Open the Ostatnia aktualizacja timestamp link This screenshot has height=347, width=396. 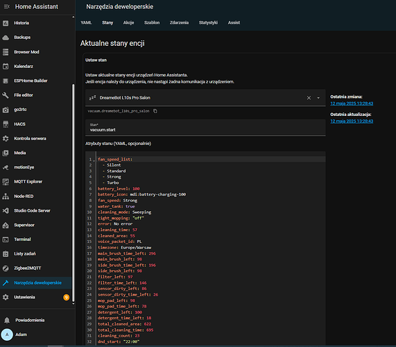pos(352,121)
